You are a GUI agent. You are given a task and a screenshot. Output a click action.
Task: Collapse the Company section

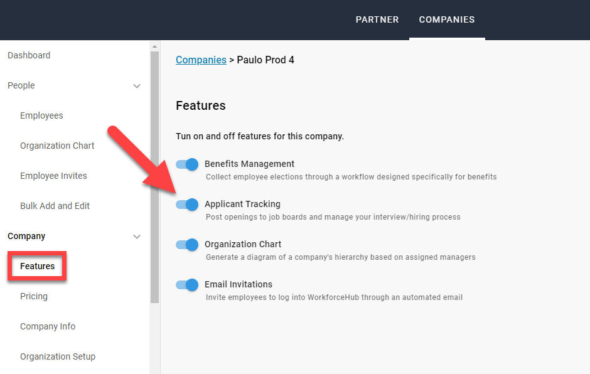(137, 237)
